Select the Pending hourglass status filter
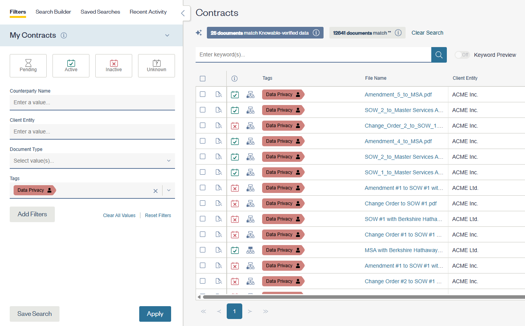 pyautogui.click(x=28, y=66)
